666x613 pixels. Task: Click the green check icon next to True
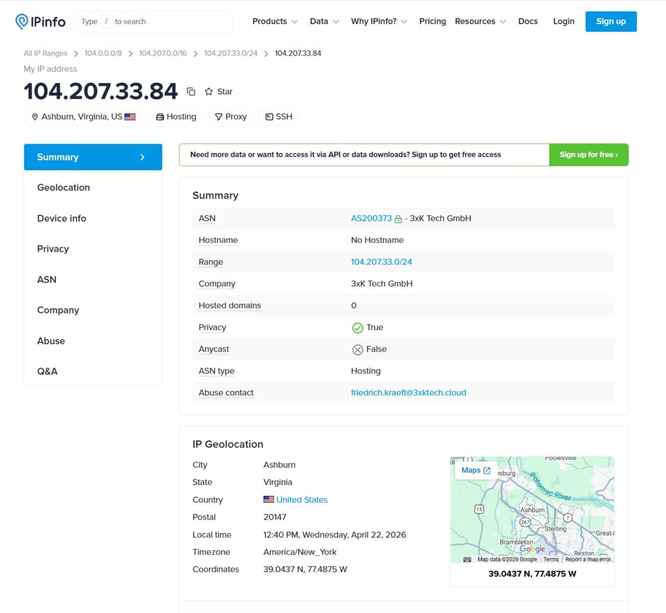[x=357, y=328]
